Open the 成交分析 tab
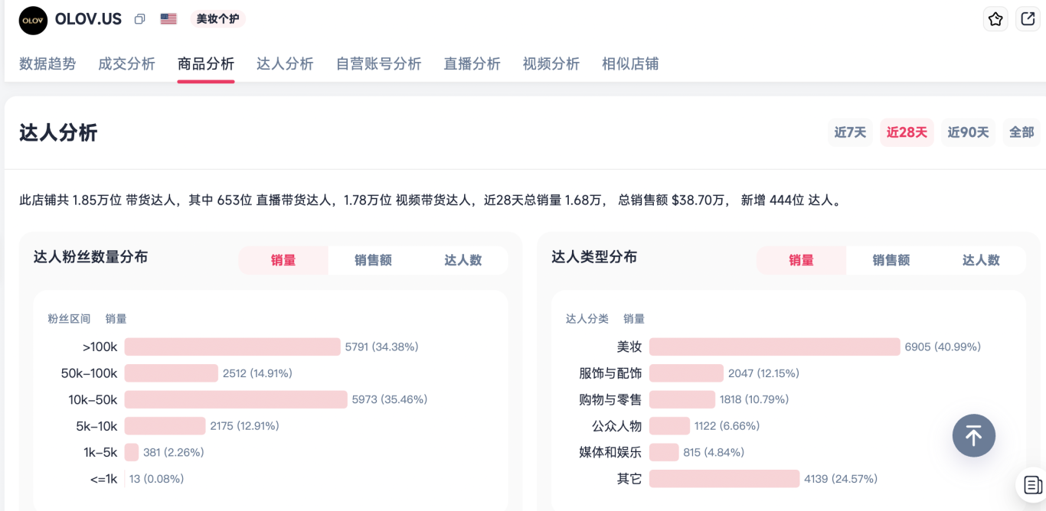Viewport: 1046px width, 511px height. (x=126, y=63)
